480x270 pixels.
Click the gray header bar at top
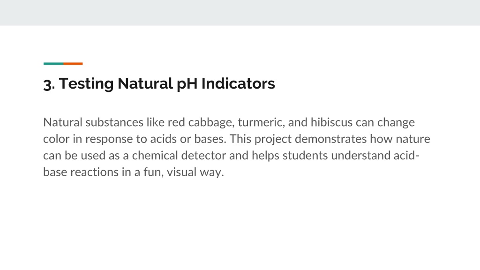[x=240, y=13]
